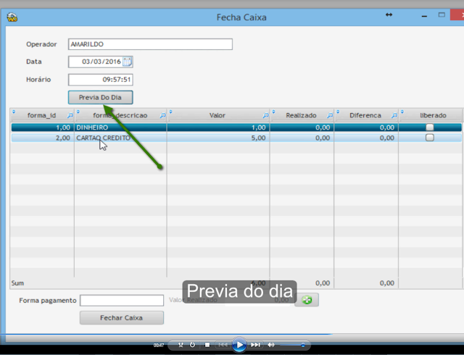Click Diferenca 0,00 in DINHEIRO row
464x355 pixels.
pyautogui.click(x=366, y=128)
